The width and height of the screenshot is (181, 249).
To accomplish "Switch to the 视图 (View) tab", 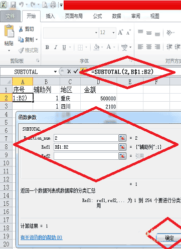I will 154,16.
